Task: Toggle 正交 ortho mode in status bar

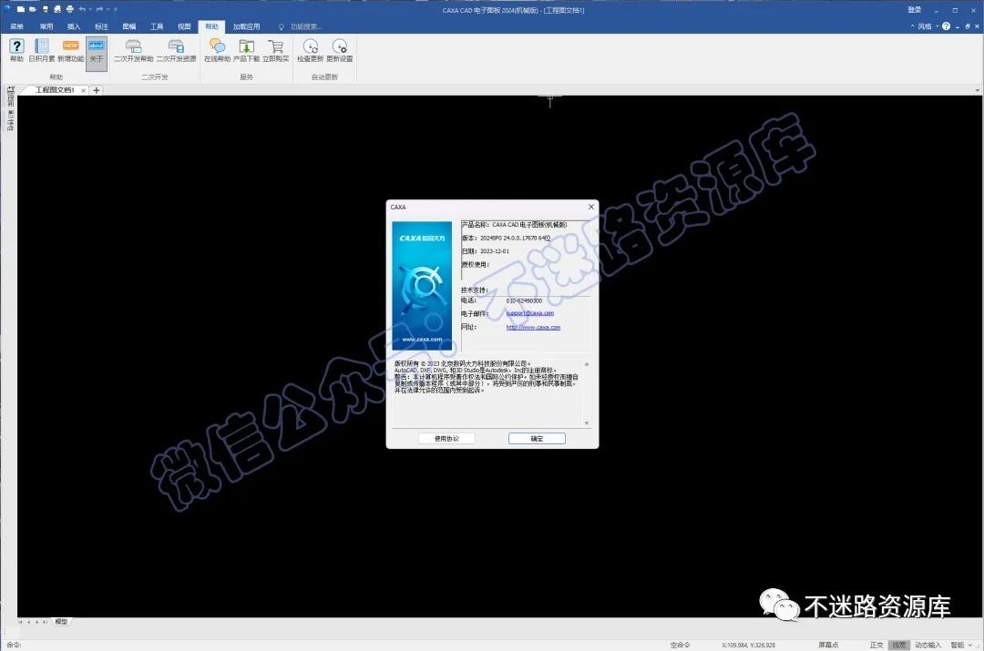Action: coord(876,645)
